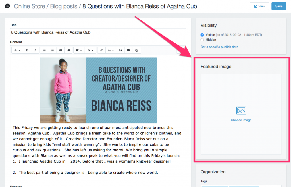Click 'being able to create whole new world'
The height and width of the screenshot is (187, 291).
coord(122,173)
